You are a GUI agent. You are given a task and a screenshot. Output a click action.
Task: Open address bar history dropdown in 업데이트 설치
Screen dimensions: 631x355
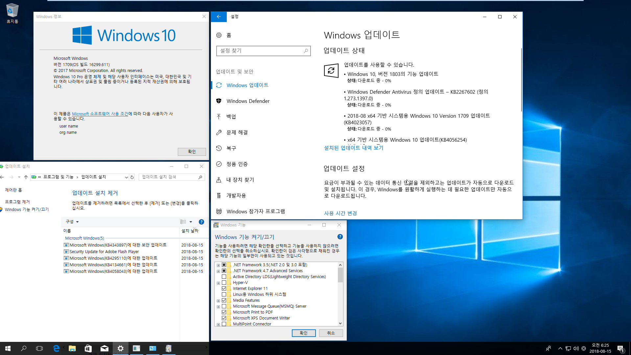126,177
